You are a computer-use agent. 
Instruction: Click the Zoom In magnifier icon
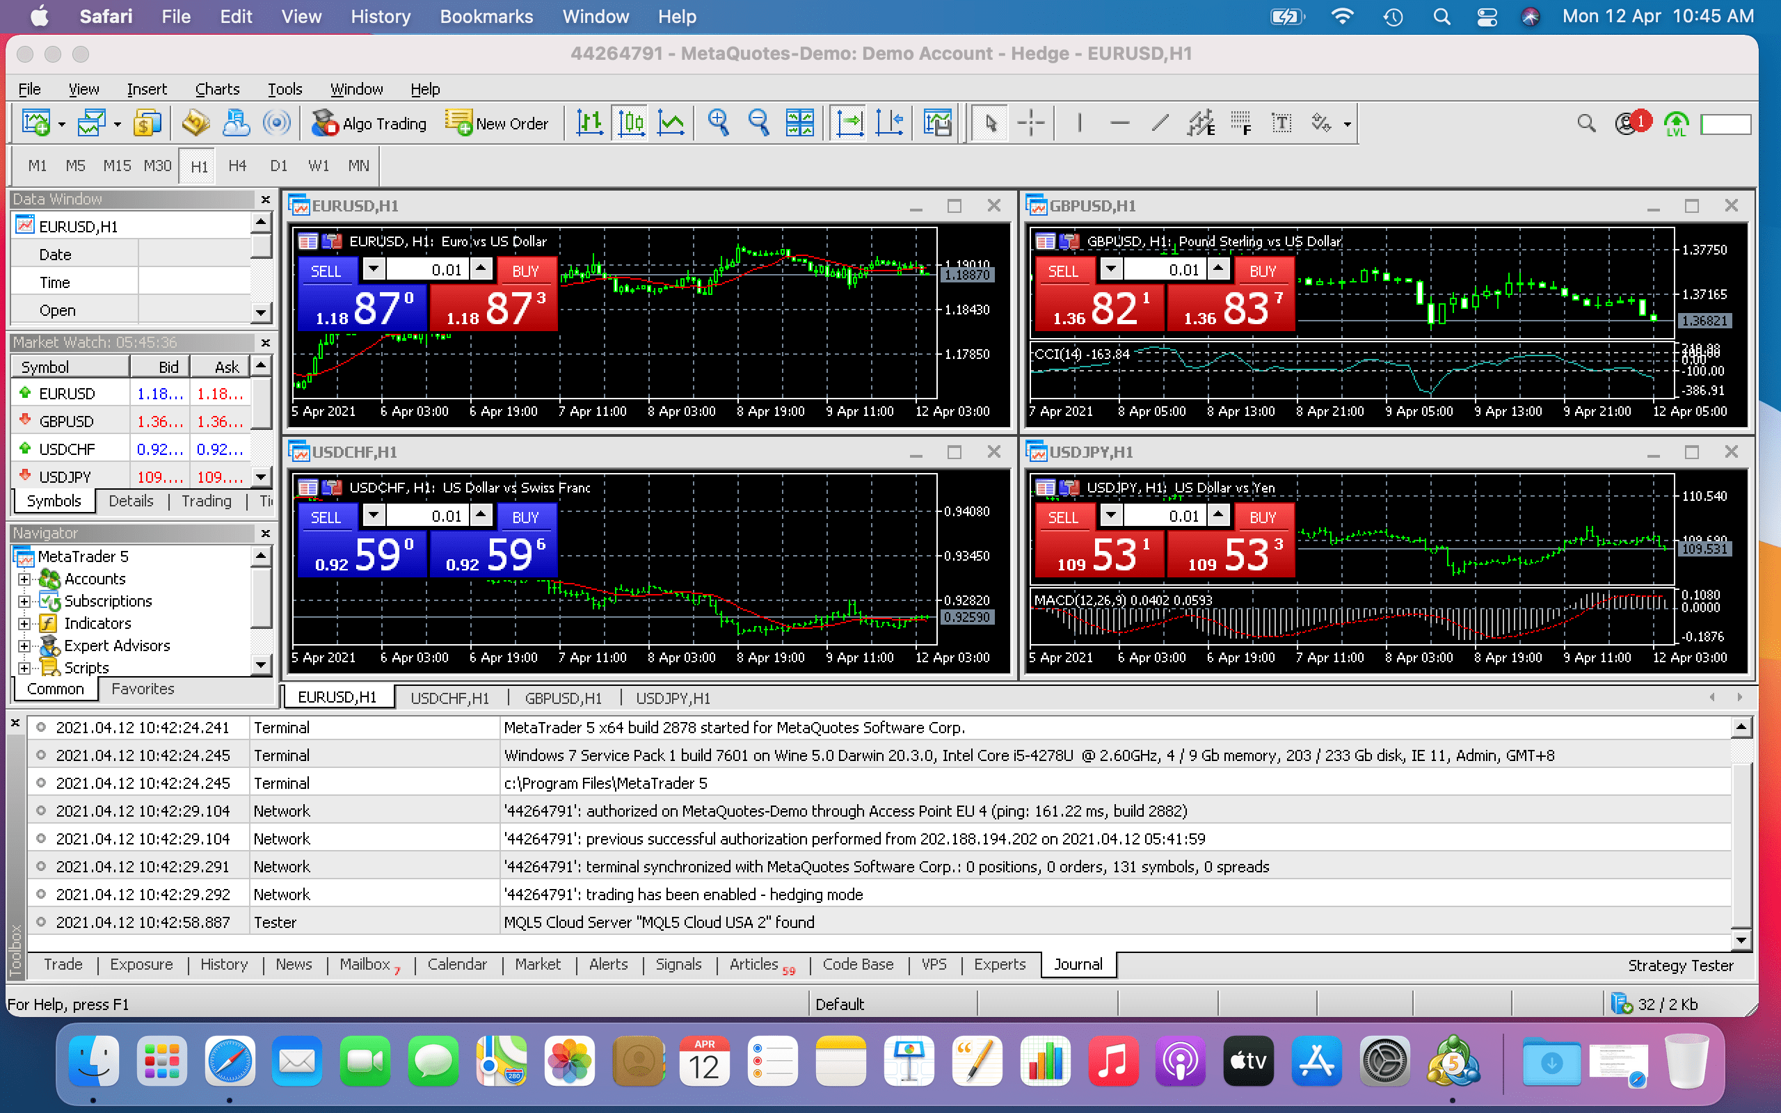718,123
